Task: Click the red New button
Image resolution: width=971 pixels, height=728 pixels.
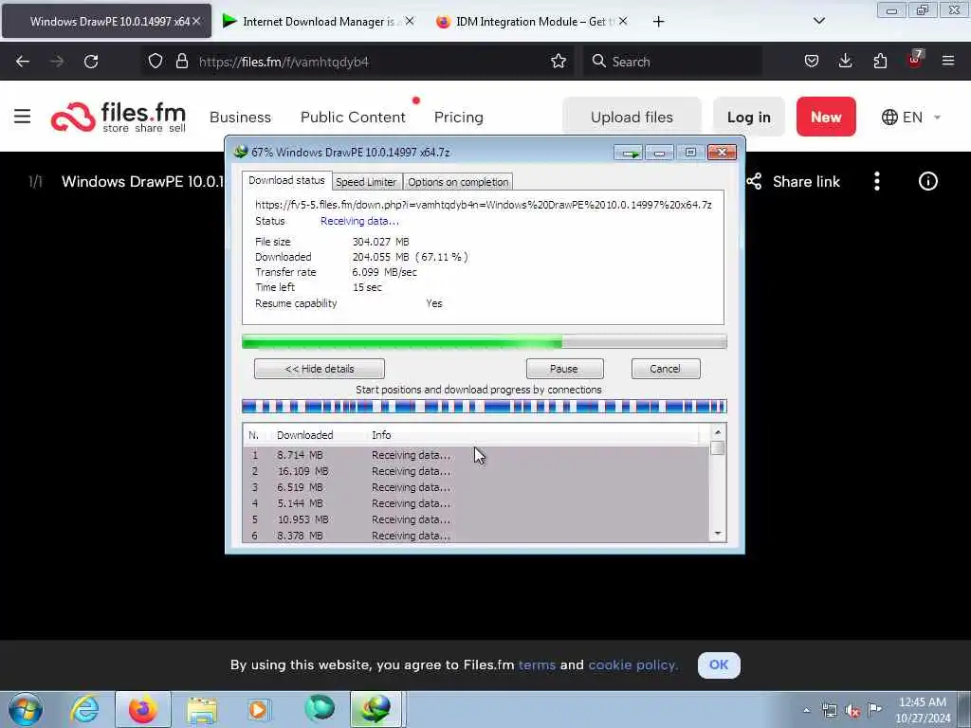Action: coord(826,117)
